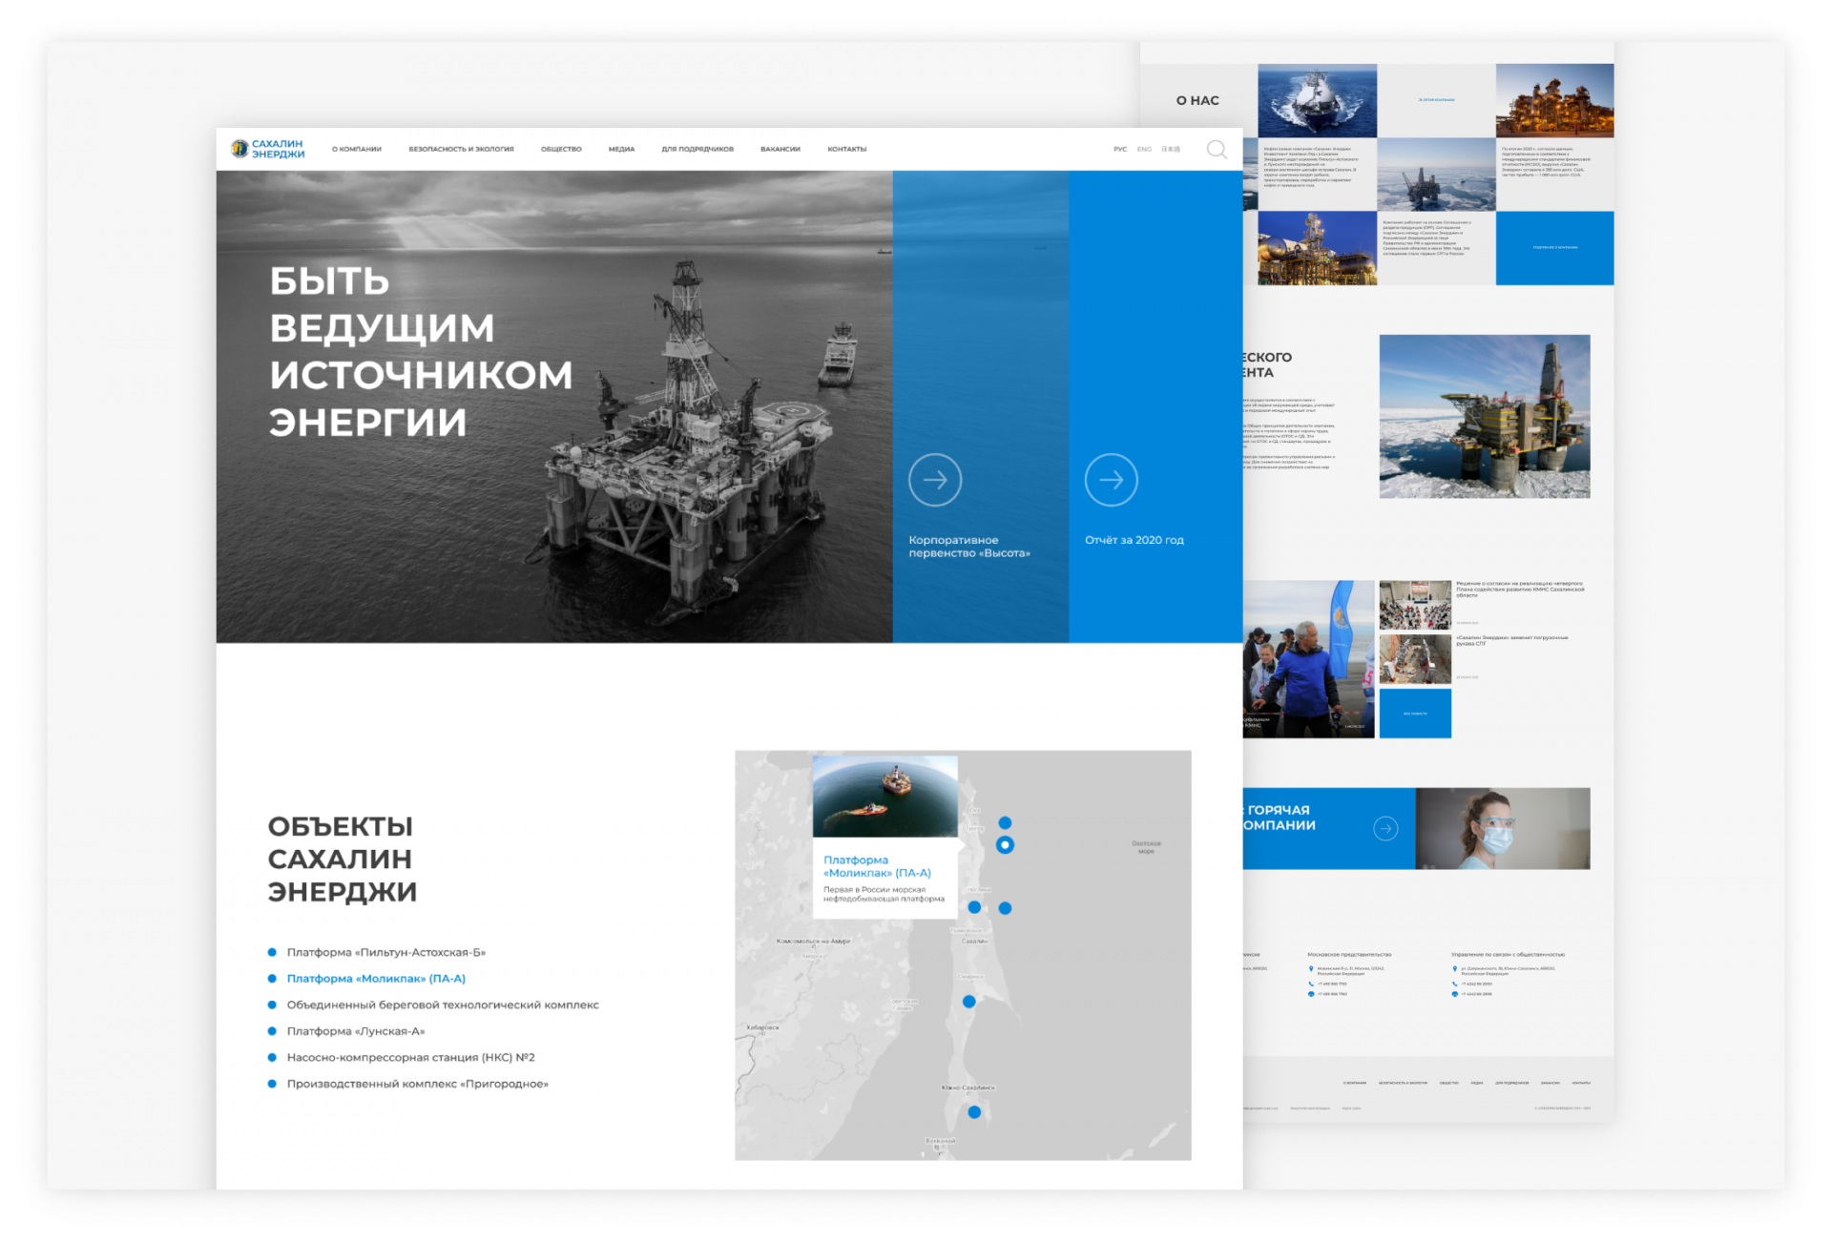Select Производственный комплекс «Пригородное»
The image size is (1832, 1243).
point(418,1084)
